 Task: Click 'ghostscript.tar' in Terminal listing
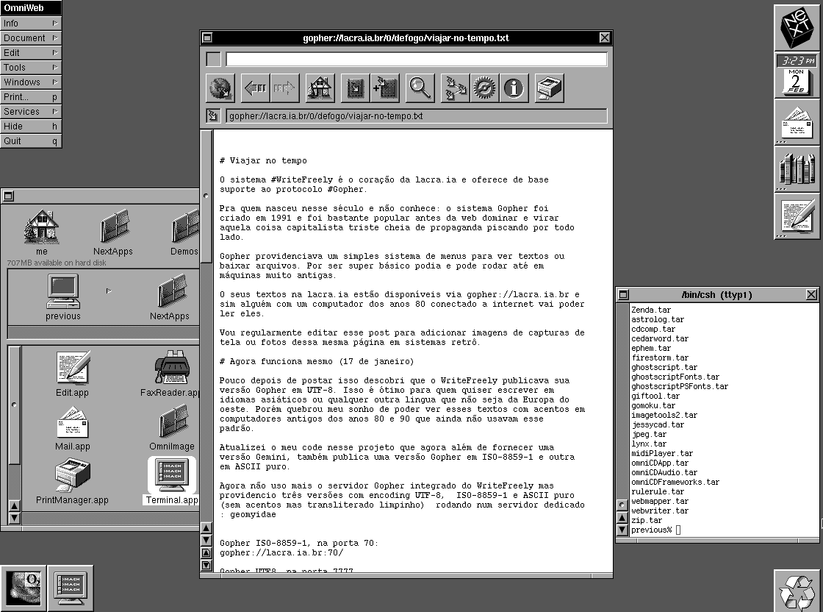(664, 367)
